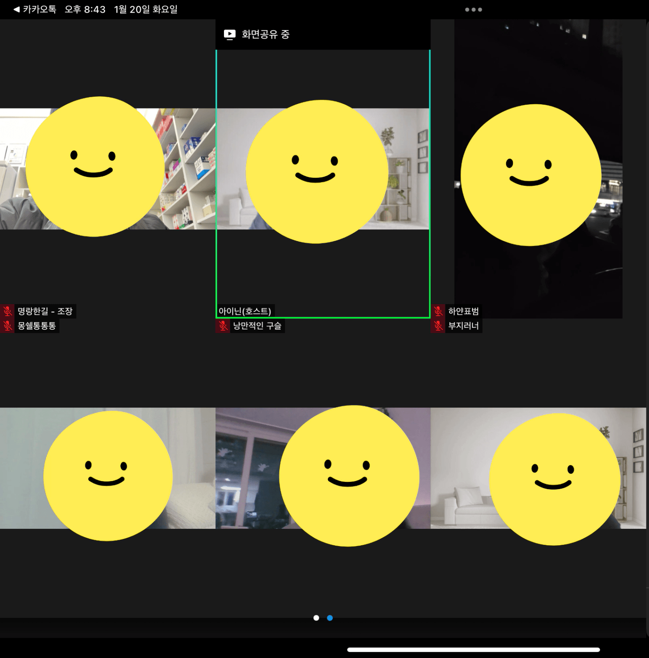Tap muted mic icon beside 낭만적인 구슬
Image resolution: width=649 pixels, height=658 pixels.
click(x=223, y=326)
